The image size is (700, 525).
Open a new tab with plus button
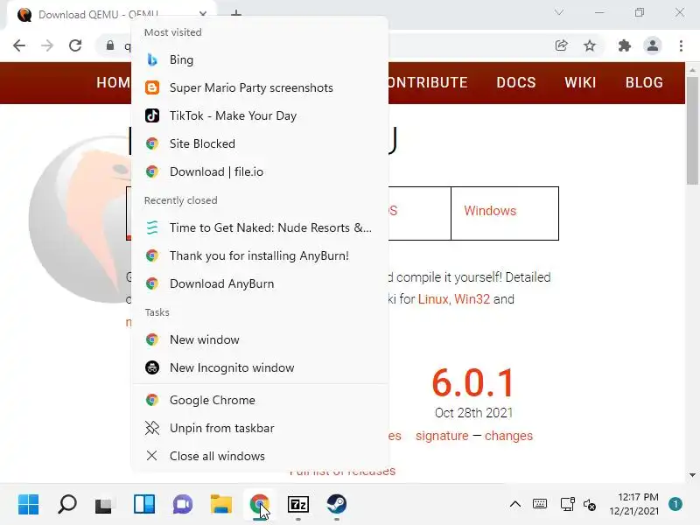[236, 14]
